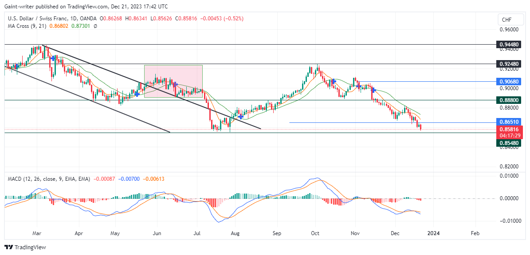Click the blue 0.86510 price label

pos(508,122)
